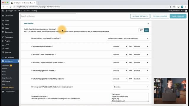Screen dimensions: 189x106
Task: Click in Allowlisted 404 URLs textarea
Action: (130, 97)
